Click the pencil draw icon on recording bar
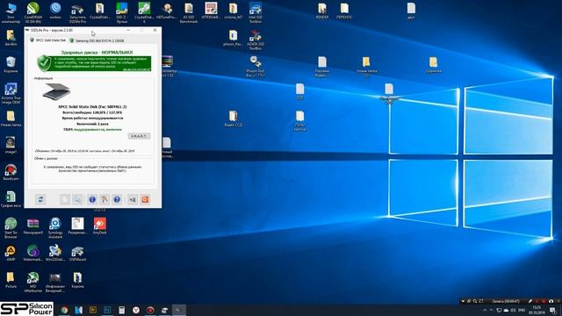 [530, 301]
